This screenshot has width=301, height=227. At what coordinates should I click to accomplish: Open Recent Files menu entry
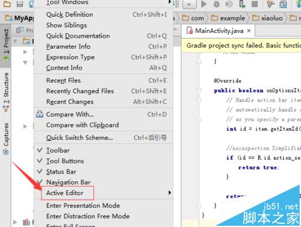(104, 80)
